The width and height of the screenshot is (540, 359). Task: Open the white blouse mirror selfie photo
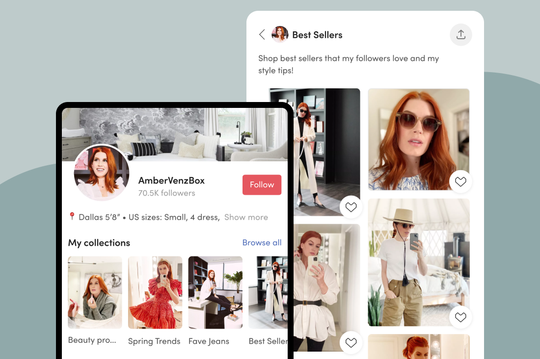click(326, 288)
